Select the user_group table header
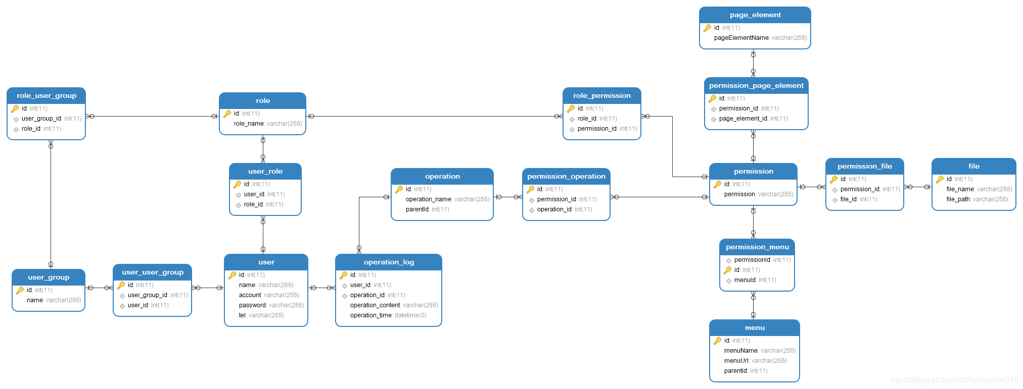This screenshot has height=389, width=1023. click(x=49, y=277)
